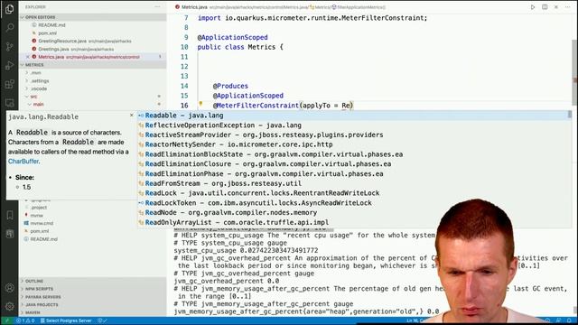
Task: Click the suggestion list scrollbar thumb
Action: coord(570,115)
